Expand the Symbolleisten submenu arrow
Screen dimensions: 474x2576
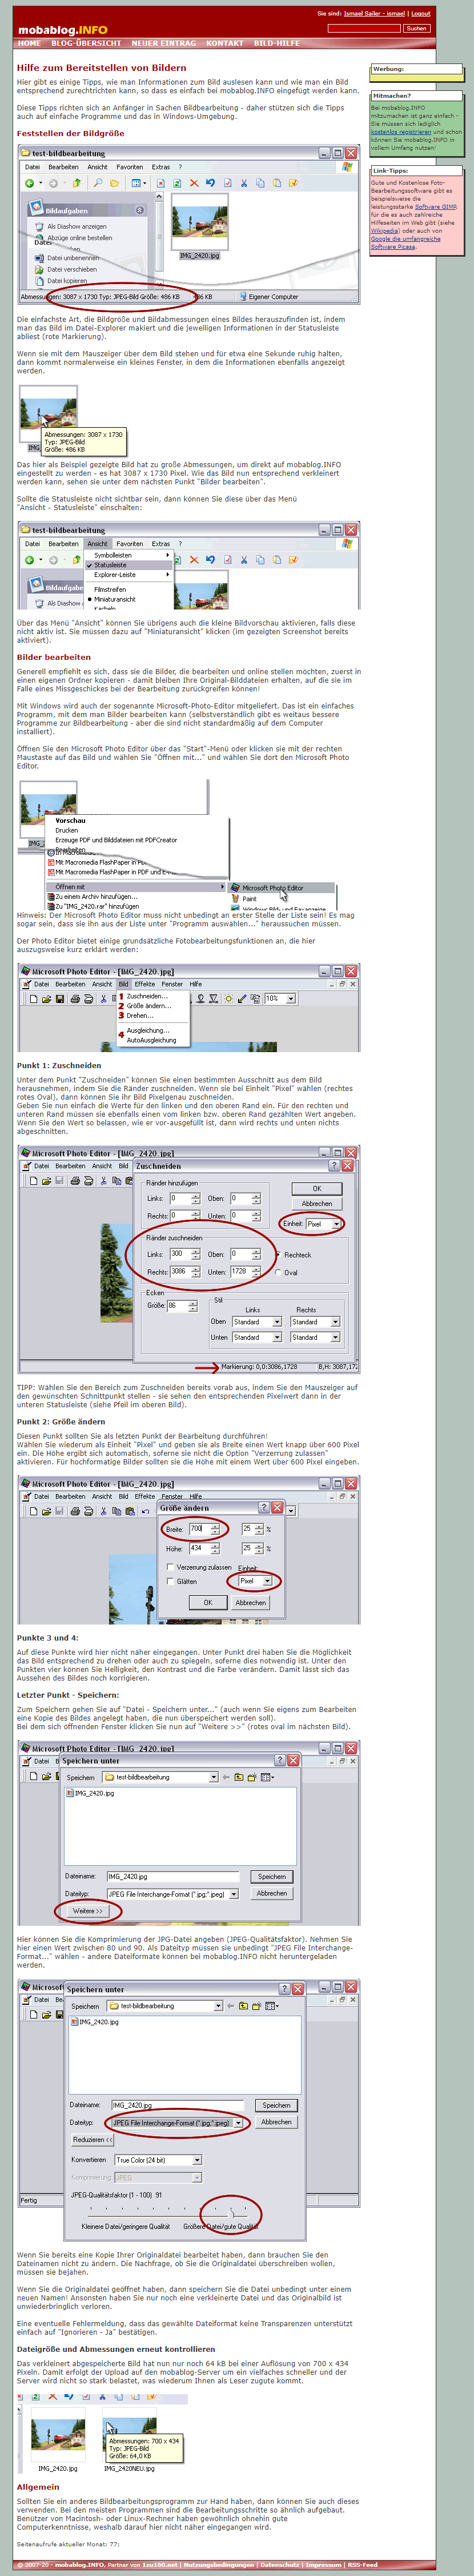(167, 555)
